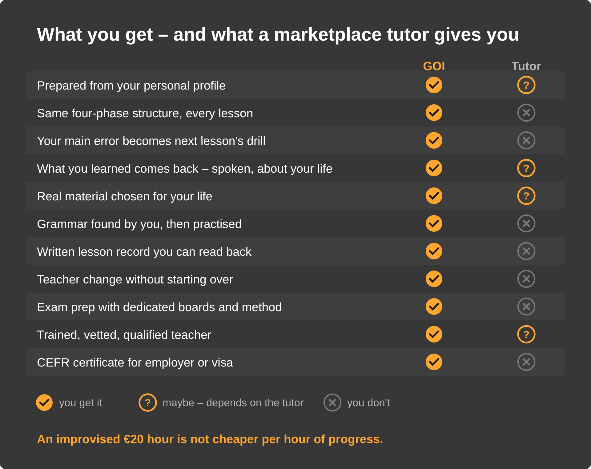591x469 pixels.
Task: Click 'Grammar found by you, then practised' text
Action: coord(139,224)
